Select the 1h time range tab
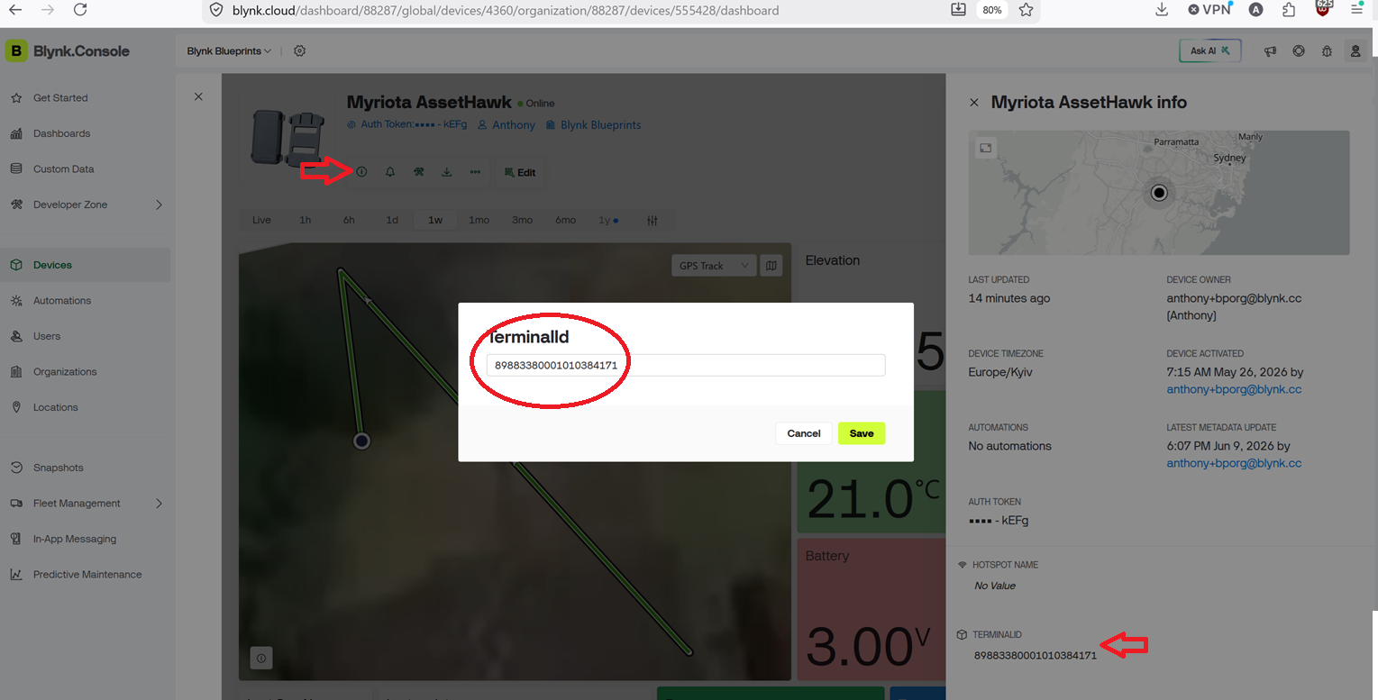This screenshot has height=700, width=1378. pos(306,220)
